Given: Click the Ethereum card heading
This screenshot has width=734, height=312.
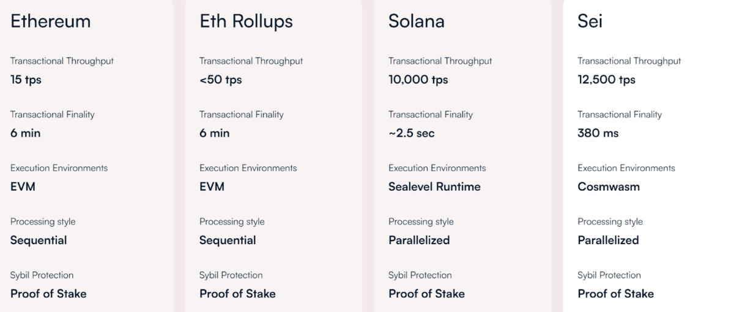Looking at the screenshot, I should (x=50, y=21).
